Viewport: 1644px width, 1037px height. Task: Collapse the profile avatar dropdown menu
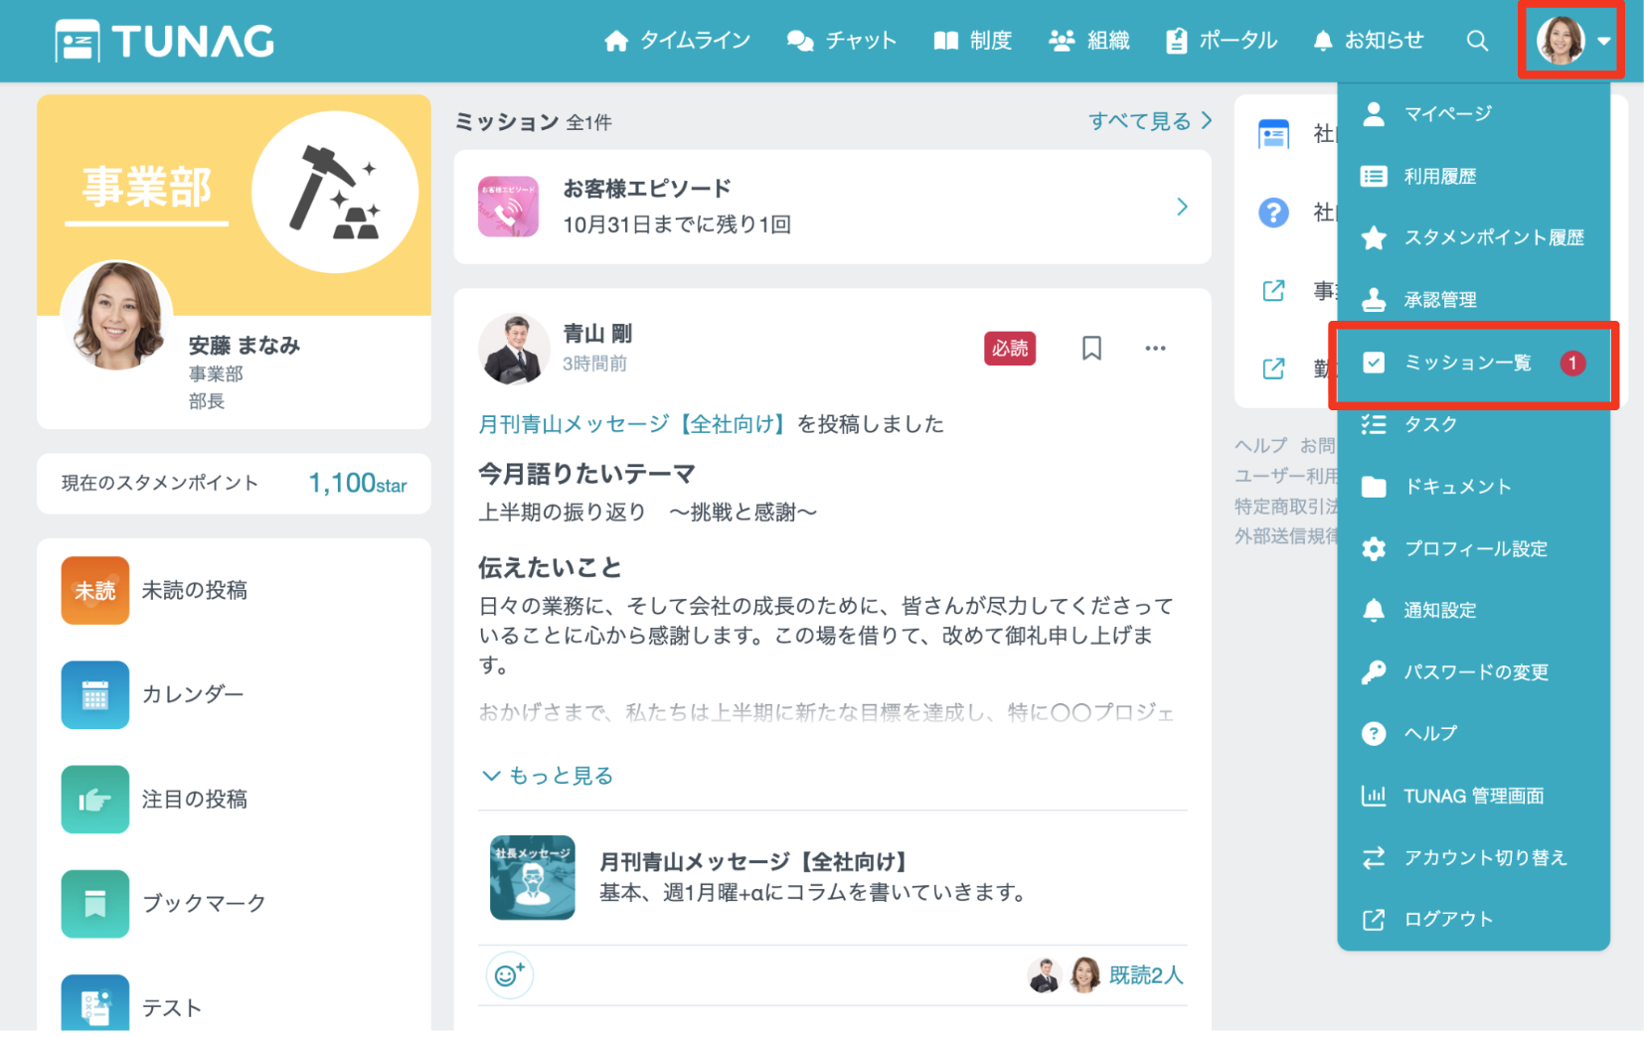click(1571, 41)
